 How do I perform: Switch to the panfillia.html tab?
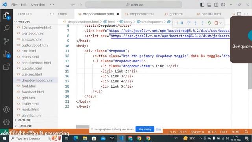point(211,14)
